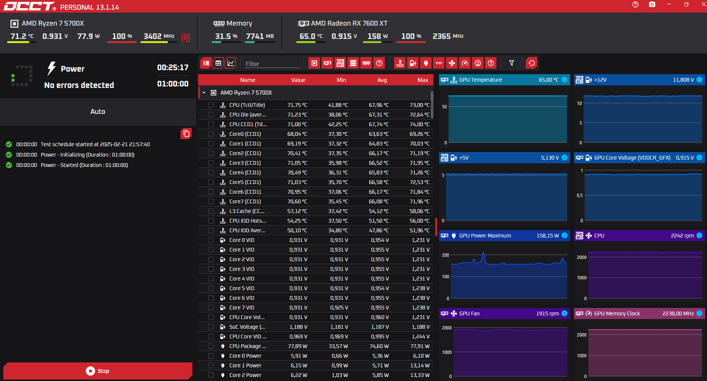Image resolution: width=707 pixels, height=381 pixels.
Task: Click the Filter text field
Action: coord(272,64)
